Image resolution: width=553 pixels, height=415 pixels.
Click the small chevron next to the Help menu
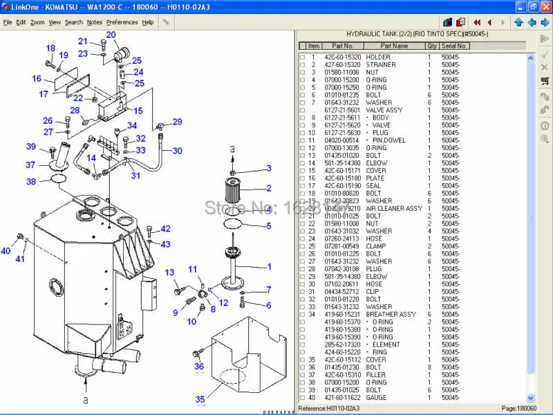166,21
